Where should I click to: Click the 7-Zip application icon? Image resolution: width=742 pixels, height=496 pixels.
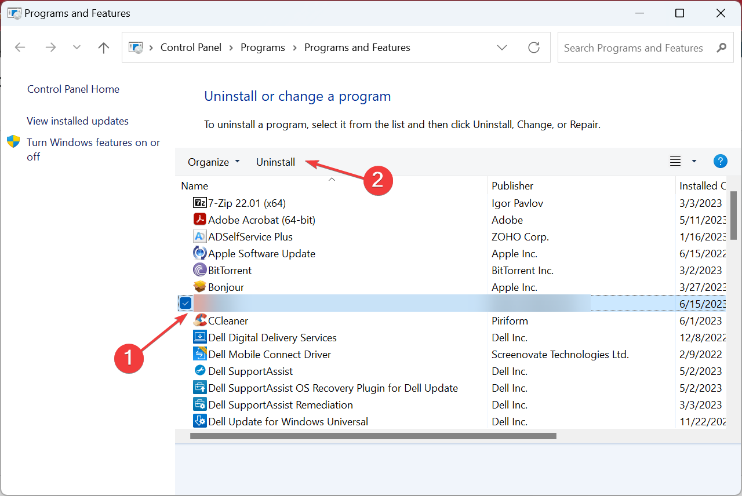pyautogui.click(x=199, y=203)
